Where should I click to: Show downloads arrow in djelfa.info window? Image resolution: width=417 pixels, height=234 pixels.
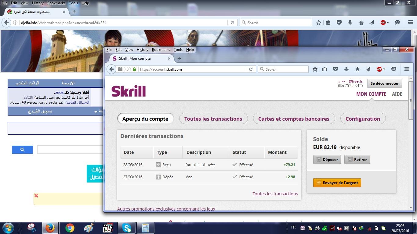350,23
